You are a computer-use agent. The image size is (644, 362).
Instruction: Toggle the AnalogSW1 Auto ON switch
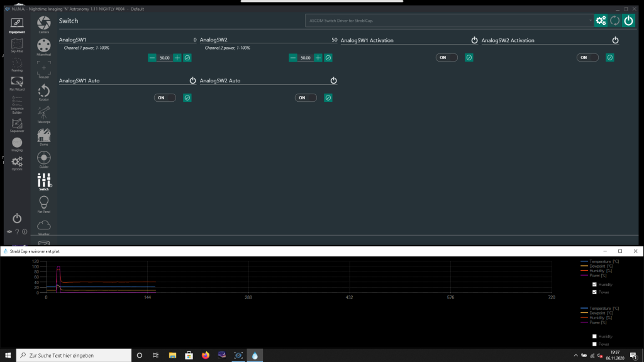click(x=165, y=97)
